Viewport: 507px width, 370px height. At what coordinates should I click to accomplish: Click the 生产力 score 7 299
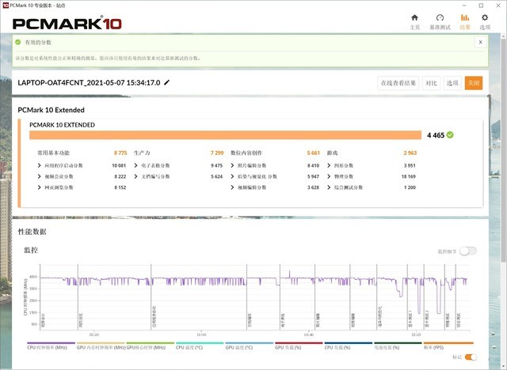[x=216, y=153]
